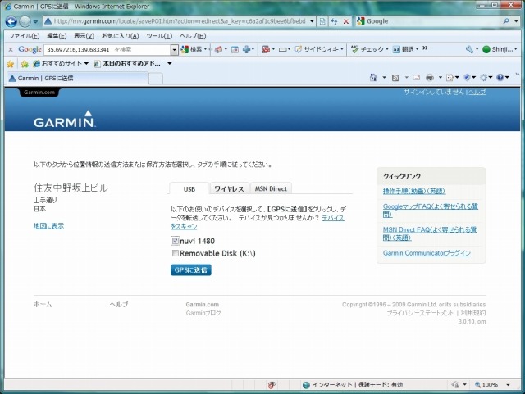Open the GoogleマップFAQ quick link

pyautogui.click(x=430, y=210)
